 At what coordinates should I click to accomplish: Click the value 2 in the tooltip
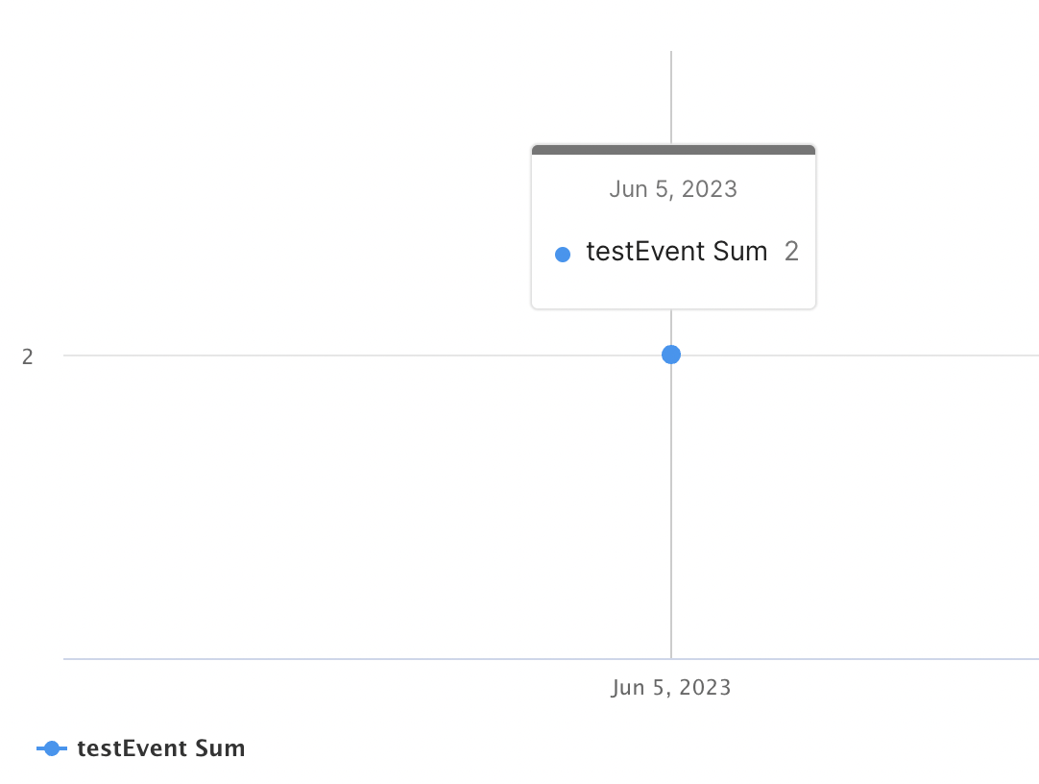tap(791, 253)
